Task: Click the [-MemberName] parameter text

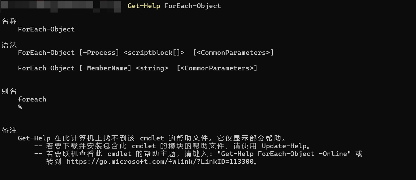Action: tap(105, 68)
